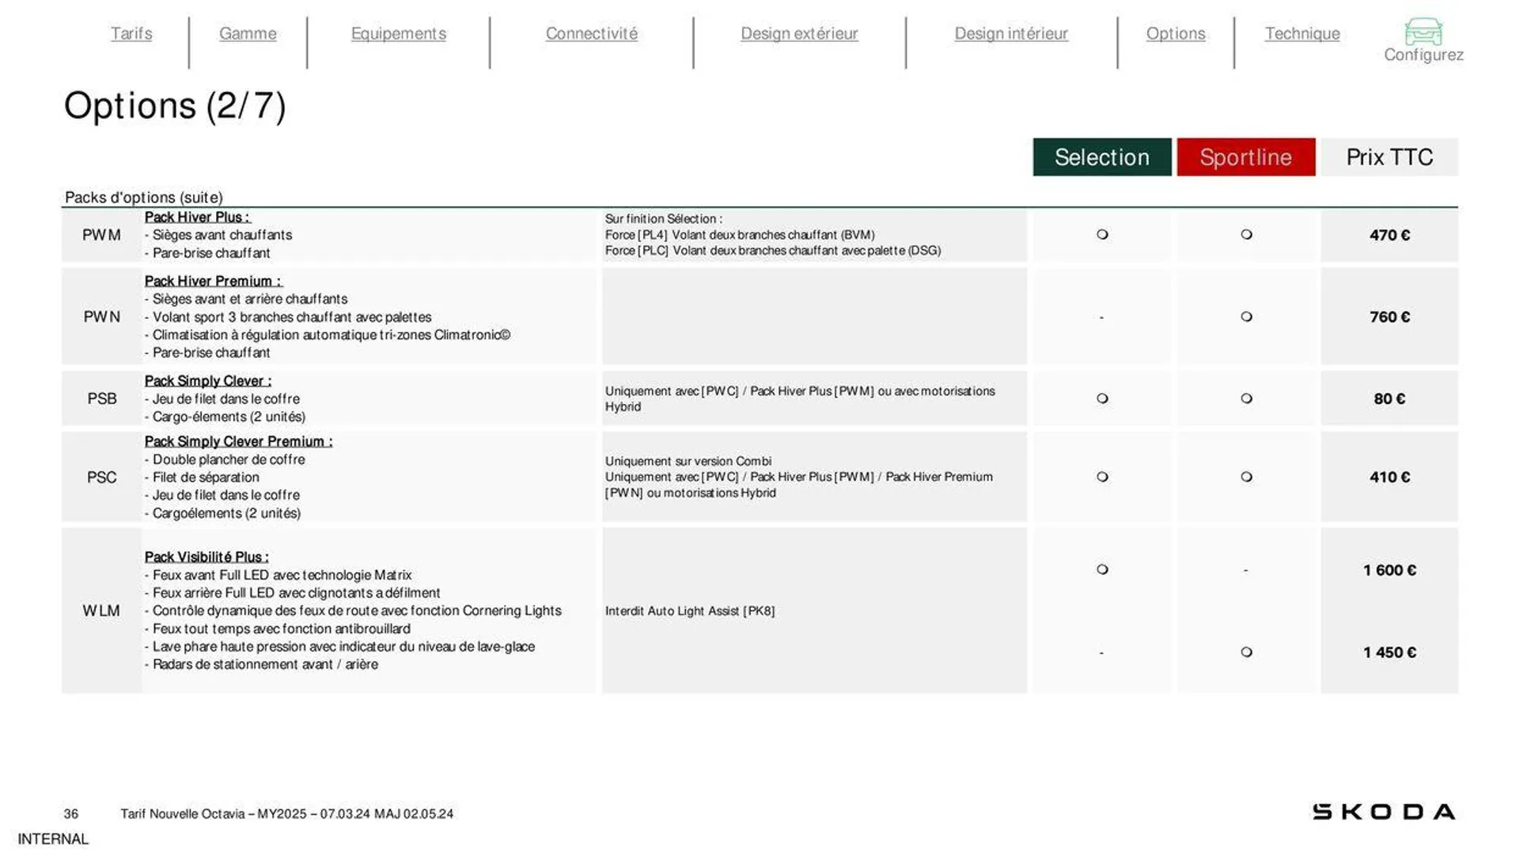
Task: Click the PWM code cell
Action: pyautogui.click(x=102, y=235)
